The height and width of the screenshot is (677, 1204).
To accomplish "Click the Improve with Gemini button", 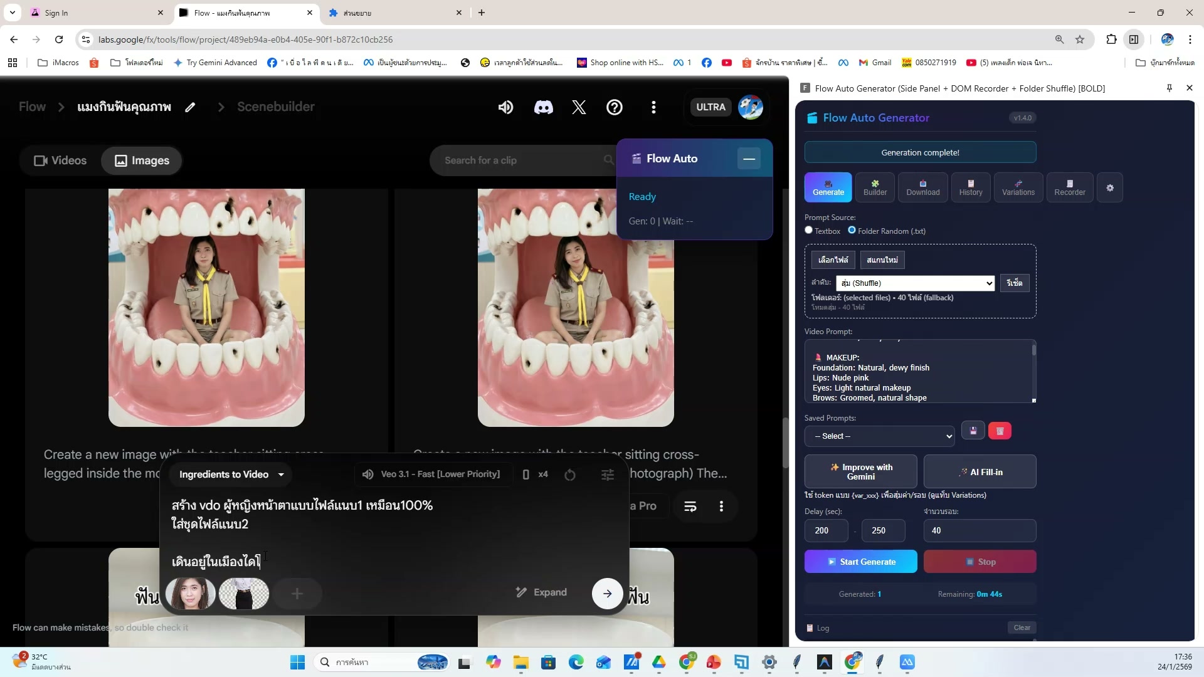I will pyautogui.click(x=860, y=472).
